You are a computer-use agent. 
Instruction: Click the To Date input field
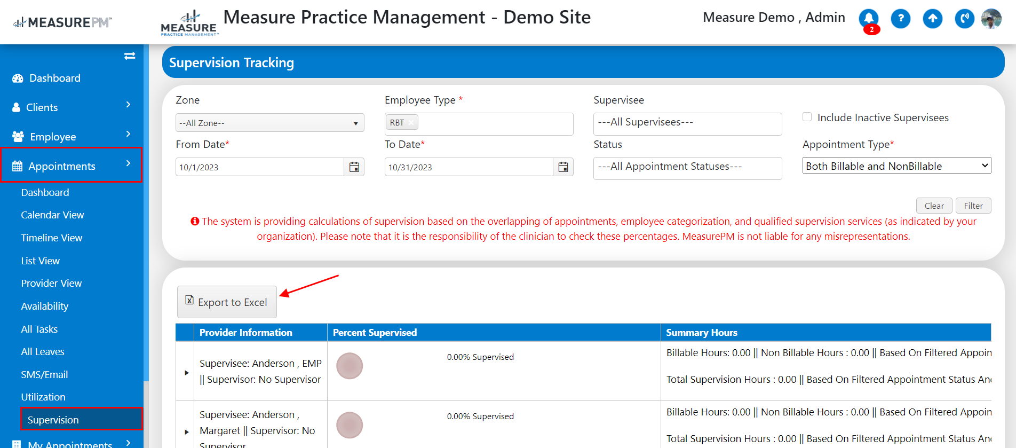469,167
